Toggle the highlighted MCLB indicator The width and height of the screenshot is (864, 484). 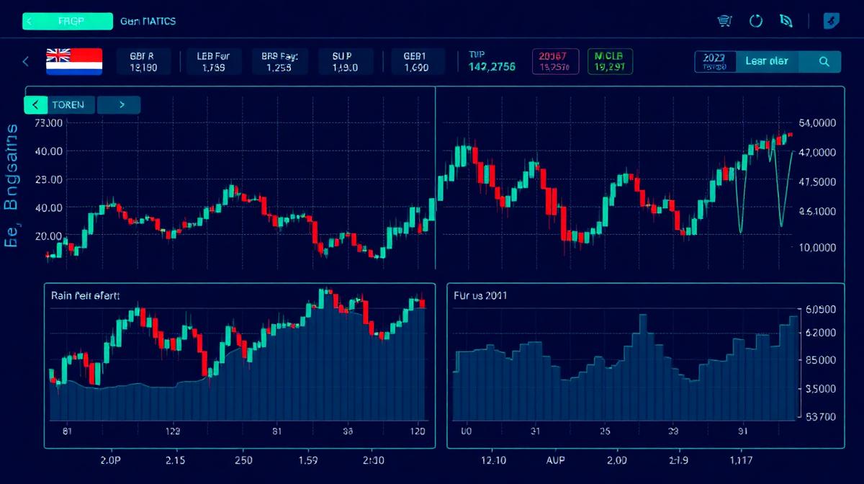pyautogui.click(x=610, y=62)
